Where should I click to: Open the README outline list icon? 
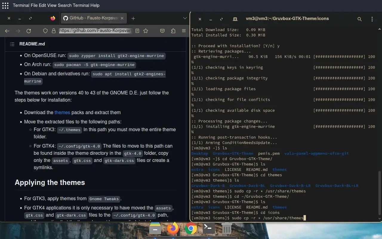click(12, 44)
